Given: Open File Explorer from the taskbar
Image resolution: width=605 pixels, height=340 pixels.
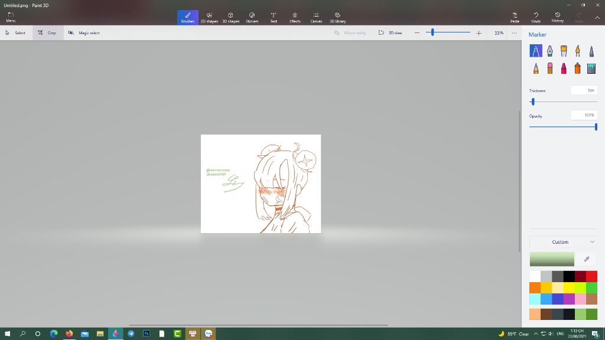Looking at the screenshot, I should 100,334.
